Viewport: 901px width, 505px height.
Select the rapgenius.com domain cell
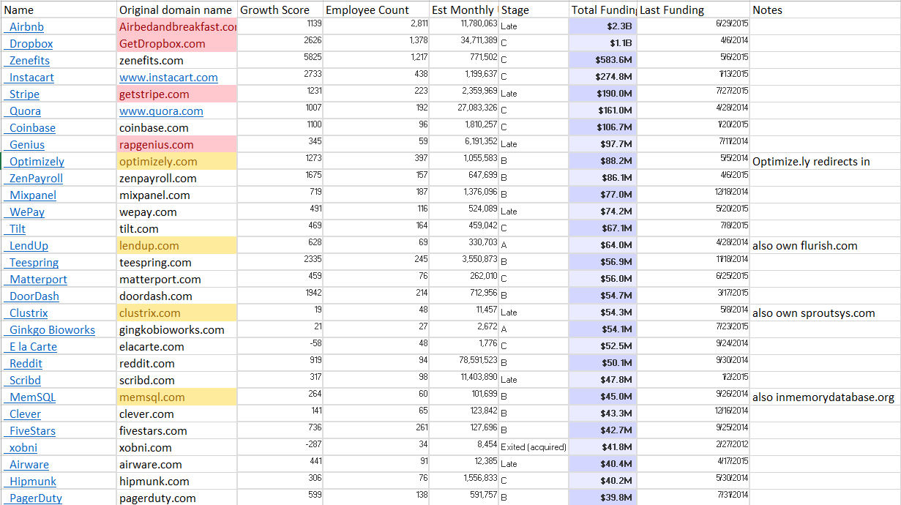176,145
